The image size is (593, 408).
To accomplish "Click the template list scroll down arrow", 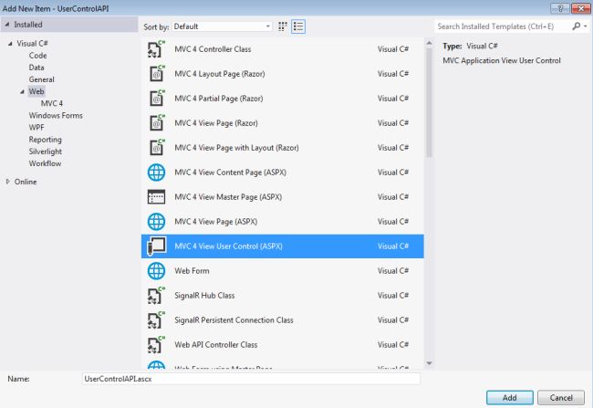I will point(429,363).
